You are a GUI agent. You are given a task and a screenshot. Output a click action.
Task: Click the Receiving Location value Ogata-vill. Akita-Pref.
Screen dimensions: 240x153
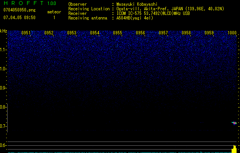coord(143,9)
